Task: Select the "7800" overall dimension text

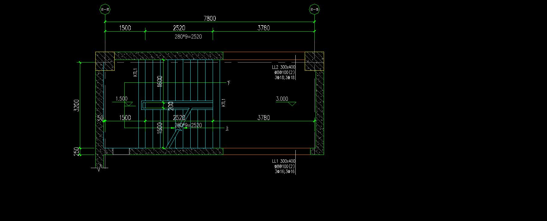Action: tap(210, 18)
